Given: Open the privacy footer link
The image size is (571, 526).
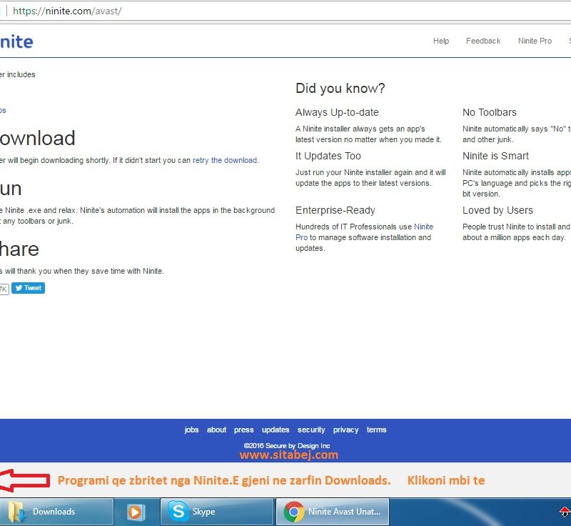Looking at the screenshot, I should click(x=346, y=430).
